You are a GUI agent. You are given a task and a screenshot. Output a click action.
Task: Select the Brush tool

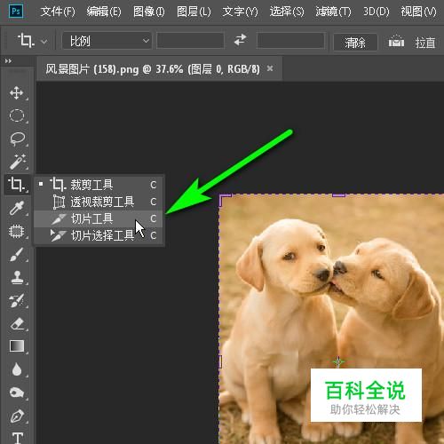[17, 255]
